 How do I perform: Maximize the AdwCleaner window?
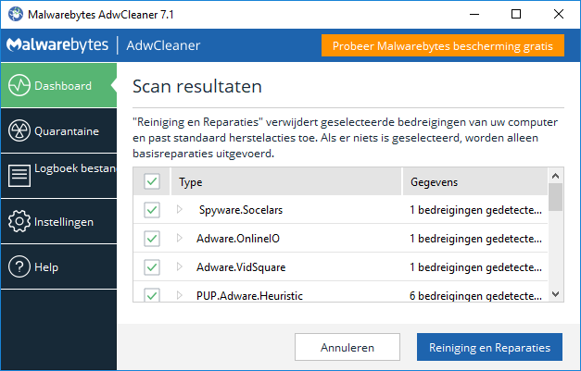[516, 14]
